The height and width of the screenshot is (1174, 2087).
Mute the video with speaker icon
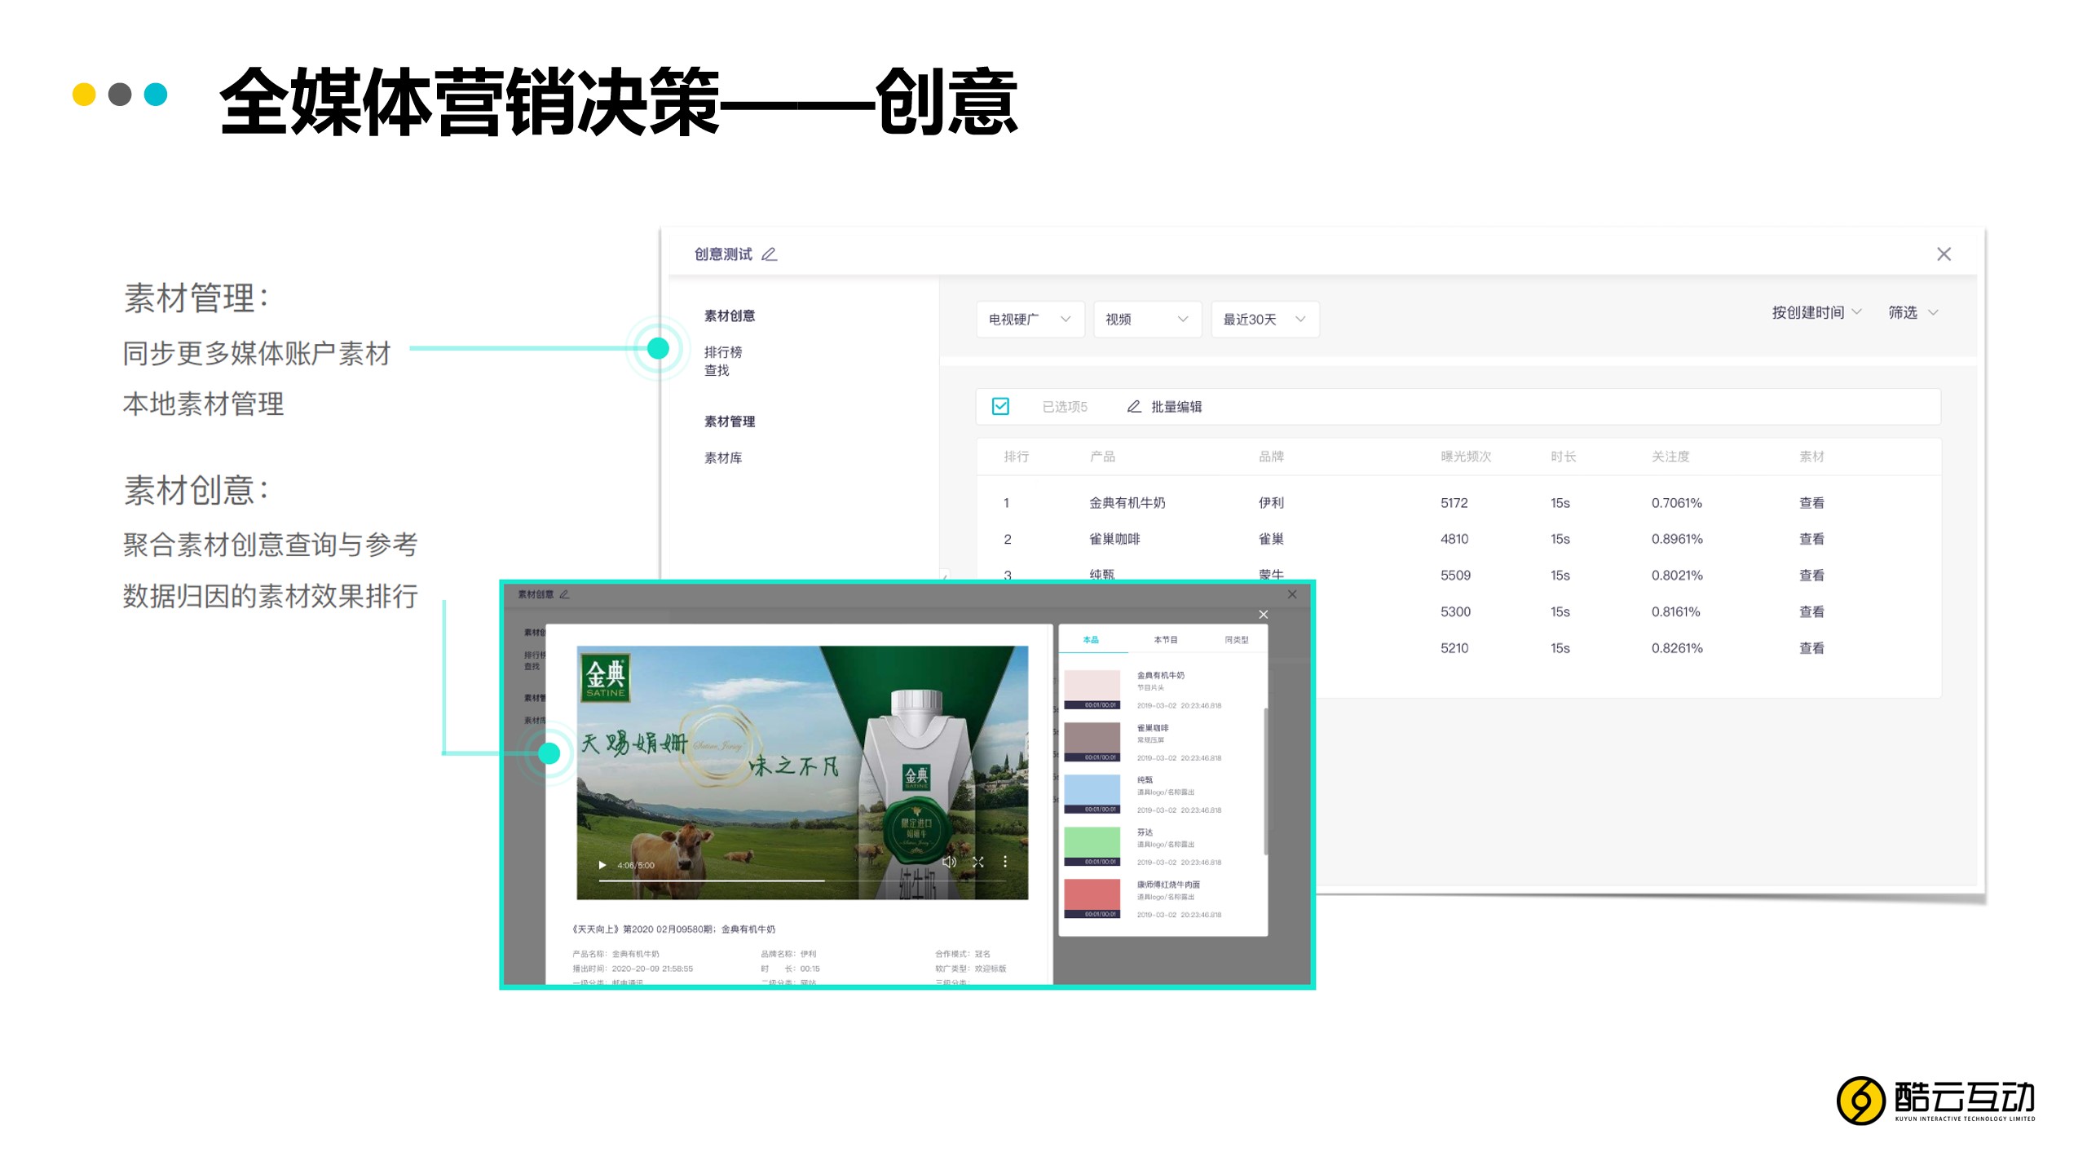(949, 862)
